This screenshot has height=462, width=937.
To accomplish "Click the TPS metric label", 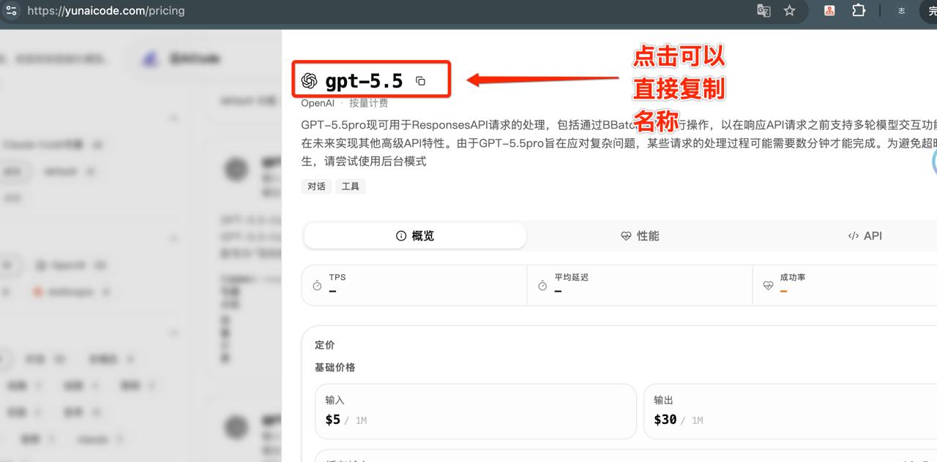I will tap(337, 278).
